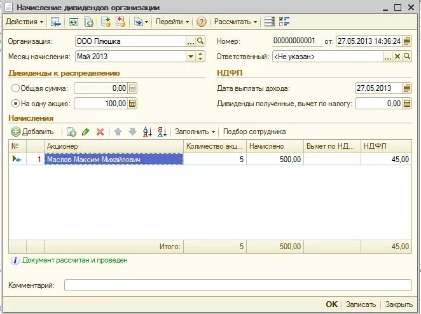The width and height of the screenshot is (421, 314).
Task: Open the Рассчитать dropdown menu
Action: click(x=235, y=22)
